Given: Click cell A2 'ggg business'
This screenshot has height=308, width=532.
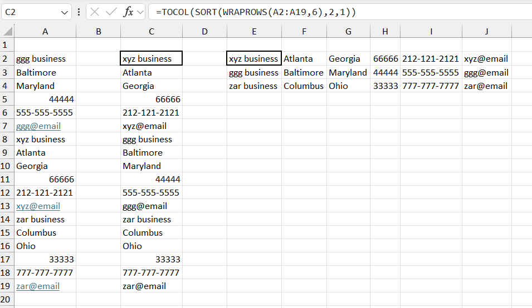Looking at the screenshot, I should tap(45, 59).
